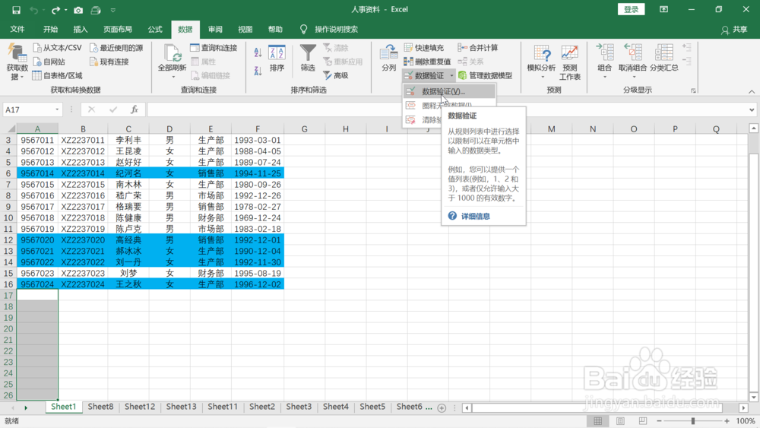Click the Select All corner triangle
The height and width of the screenshot is (428, 760).
click(11, 129)
